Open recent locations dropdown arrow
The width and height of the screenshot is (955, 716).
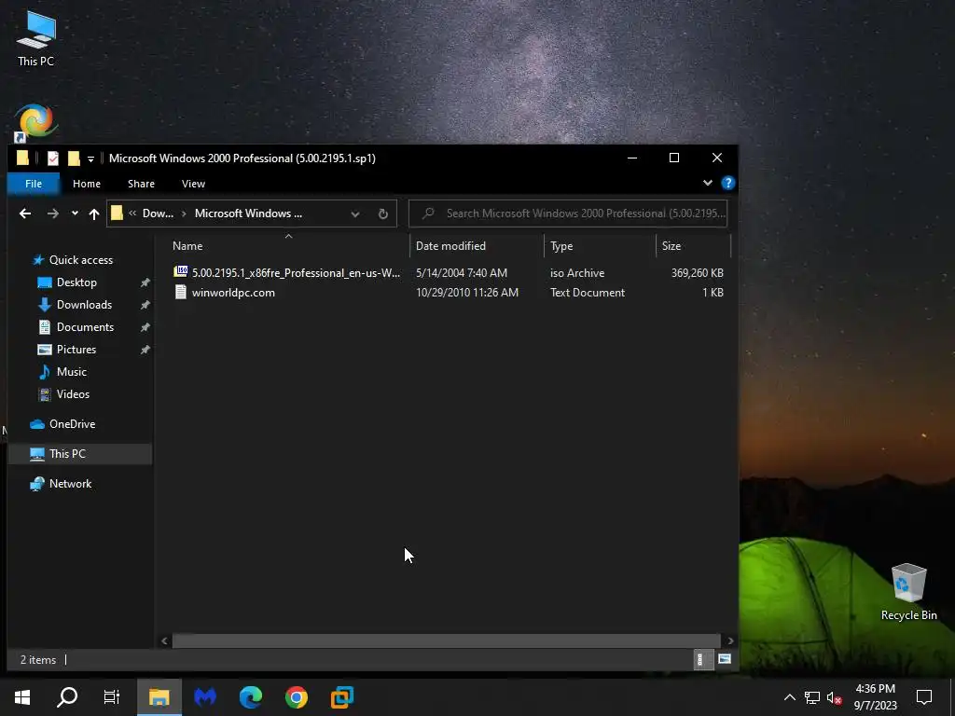[75, 213]
